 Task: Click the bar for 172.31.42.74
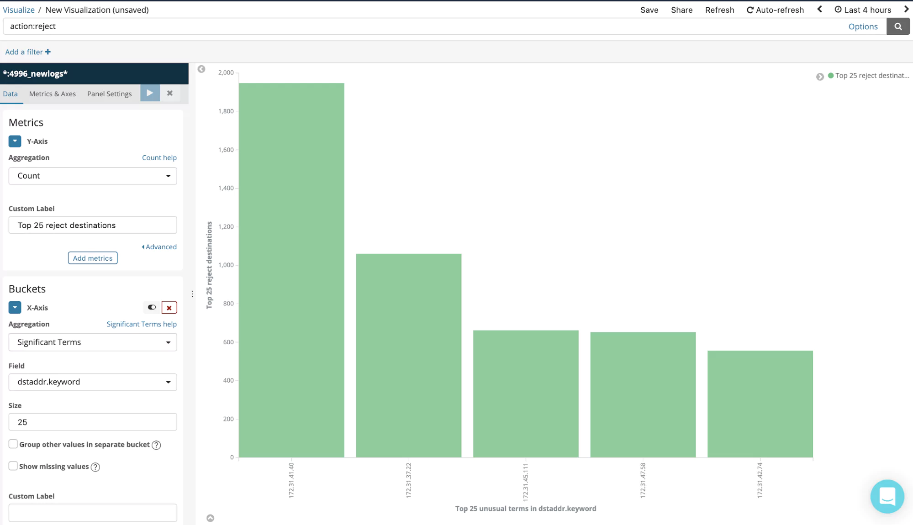pyautogui.click(x=760, y=404)
